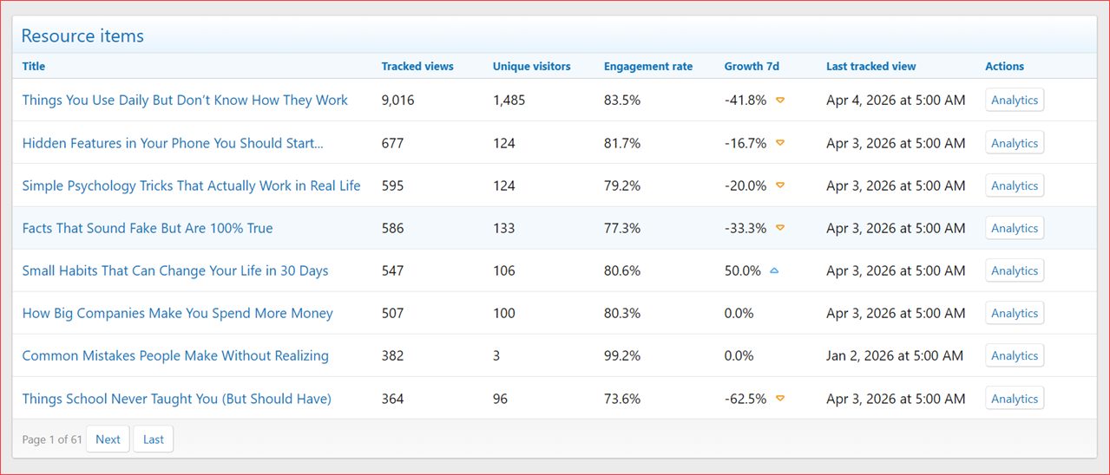
Task: Sort by the Title column header
Action: pyautogui.click(x=34, y=66)
